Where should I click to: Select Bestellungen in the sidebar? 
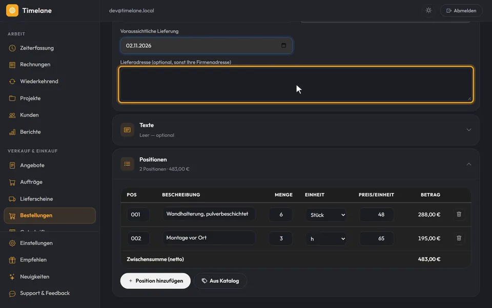coord(50,216)
